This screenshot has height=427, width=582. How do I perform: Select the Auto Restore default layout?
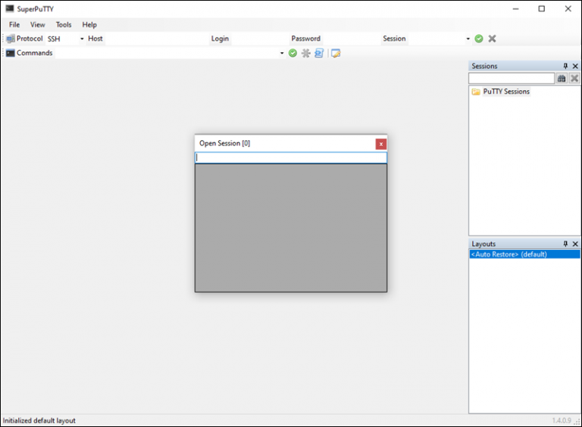(508, 254)
